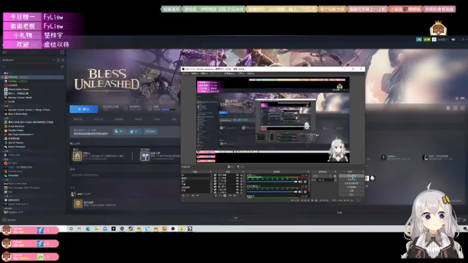Screen dimensions: 468x263
Task: Remove the selected scene with the Scenes minus icon
Action: pos(188,196)
